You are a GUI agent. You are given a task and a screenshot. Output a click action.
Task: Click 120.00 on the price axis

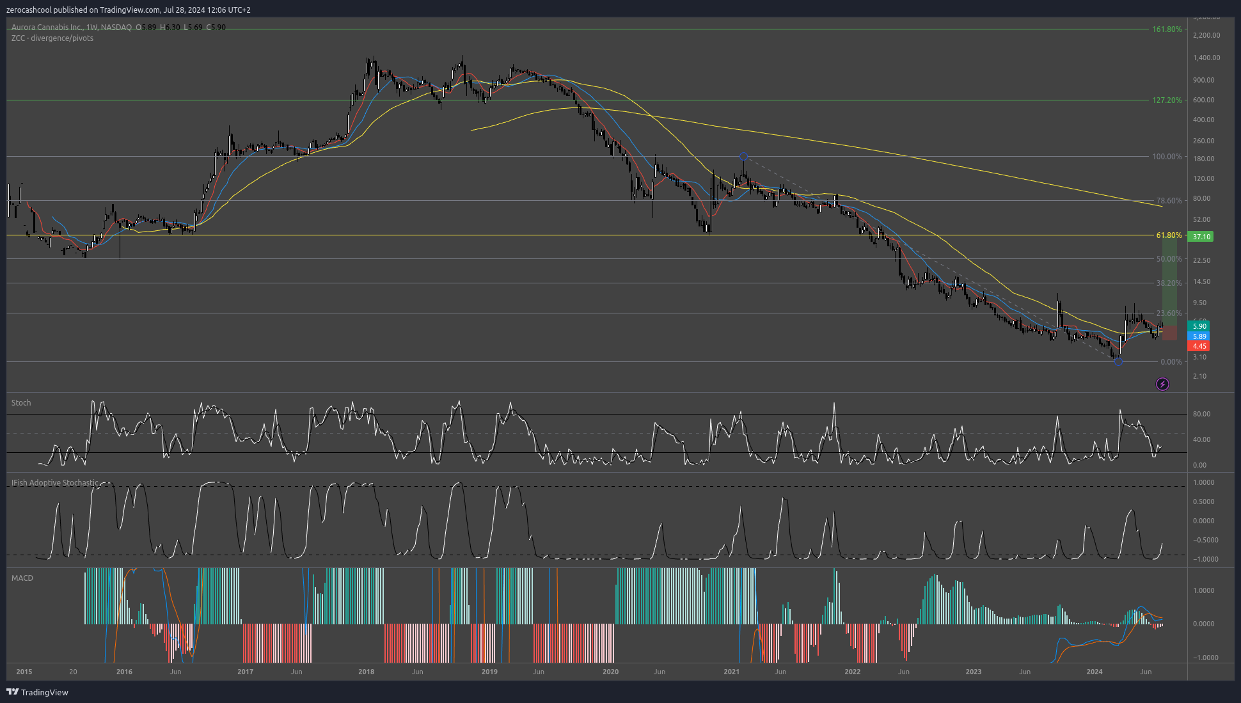1204,178
